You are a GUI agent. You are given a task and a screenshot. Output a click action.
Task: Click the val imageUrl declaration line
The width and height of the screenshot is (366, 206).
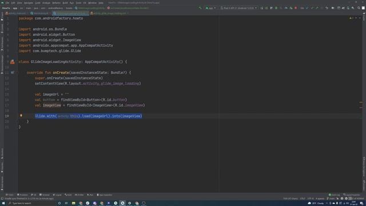pos(52,94)
